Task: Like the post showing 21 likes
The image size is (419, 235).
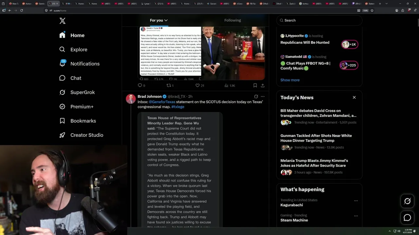Action: 199,86
